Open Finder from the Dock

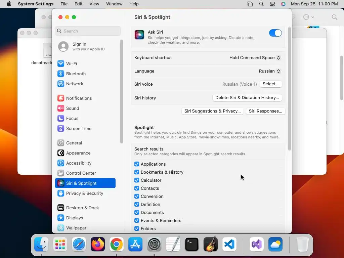[41, 244]
